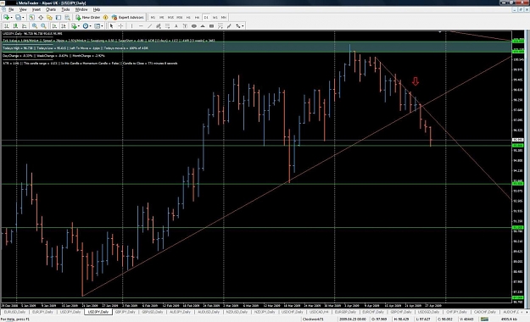Screen dimensions: 530x322
Task: Select the equidistant channel tool
Action: pyautogui.click(x=159, y=25)
